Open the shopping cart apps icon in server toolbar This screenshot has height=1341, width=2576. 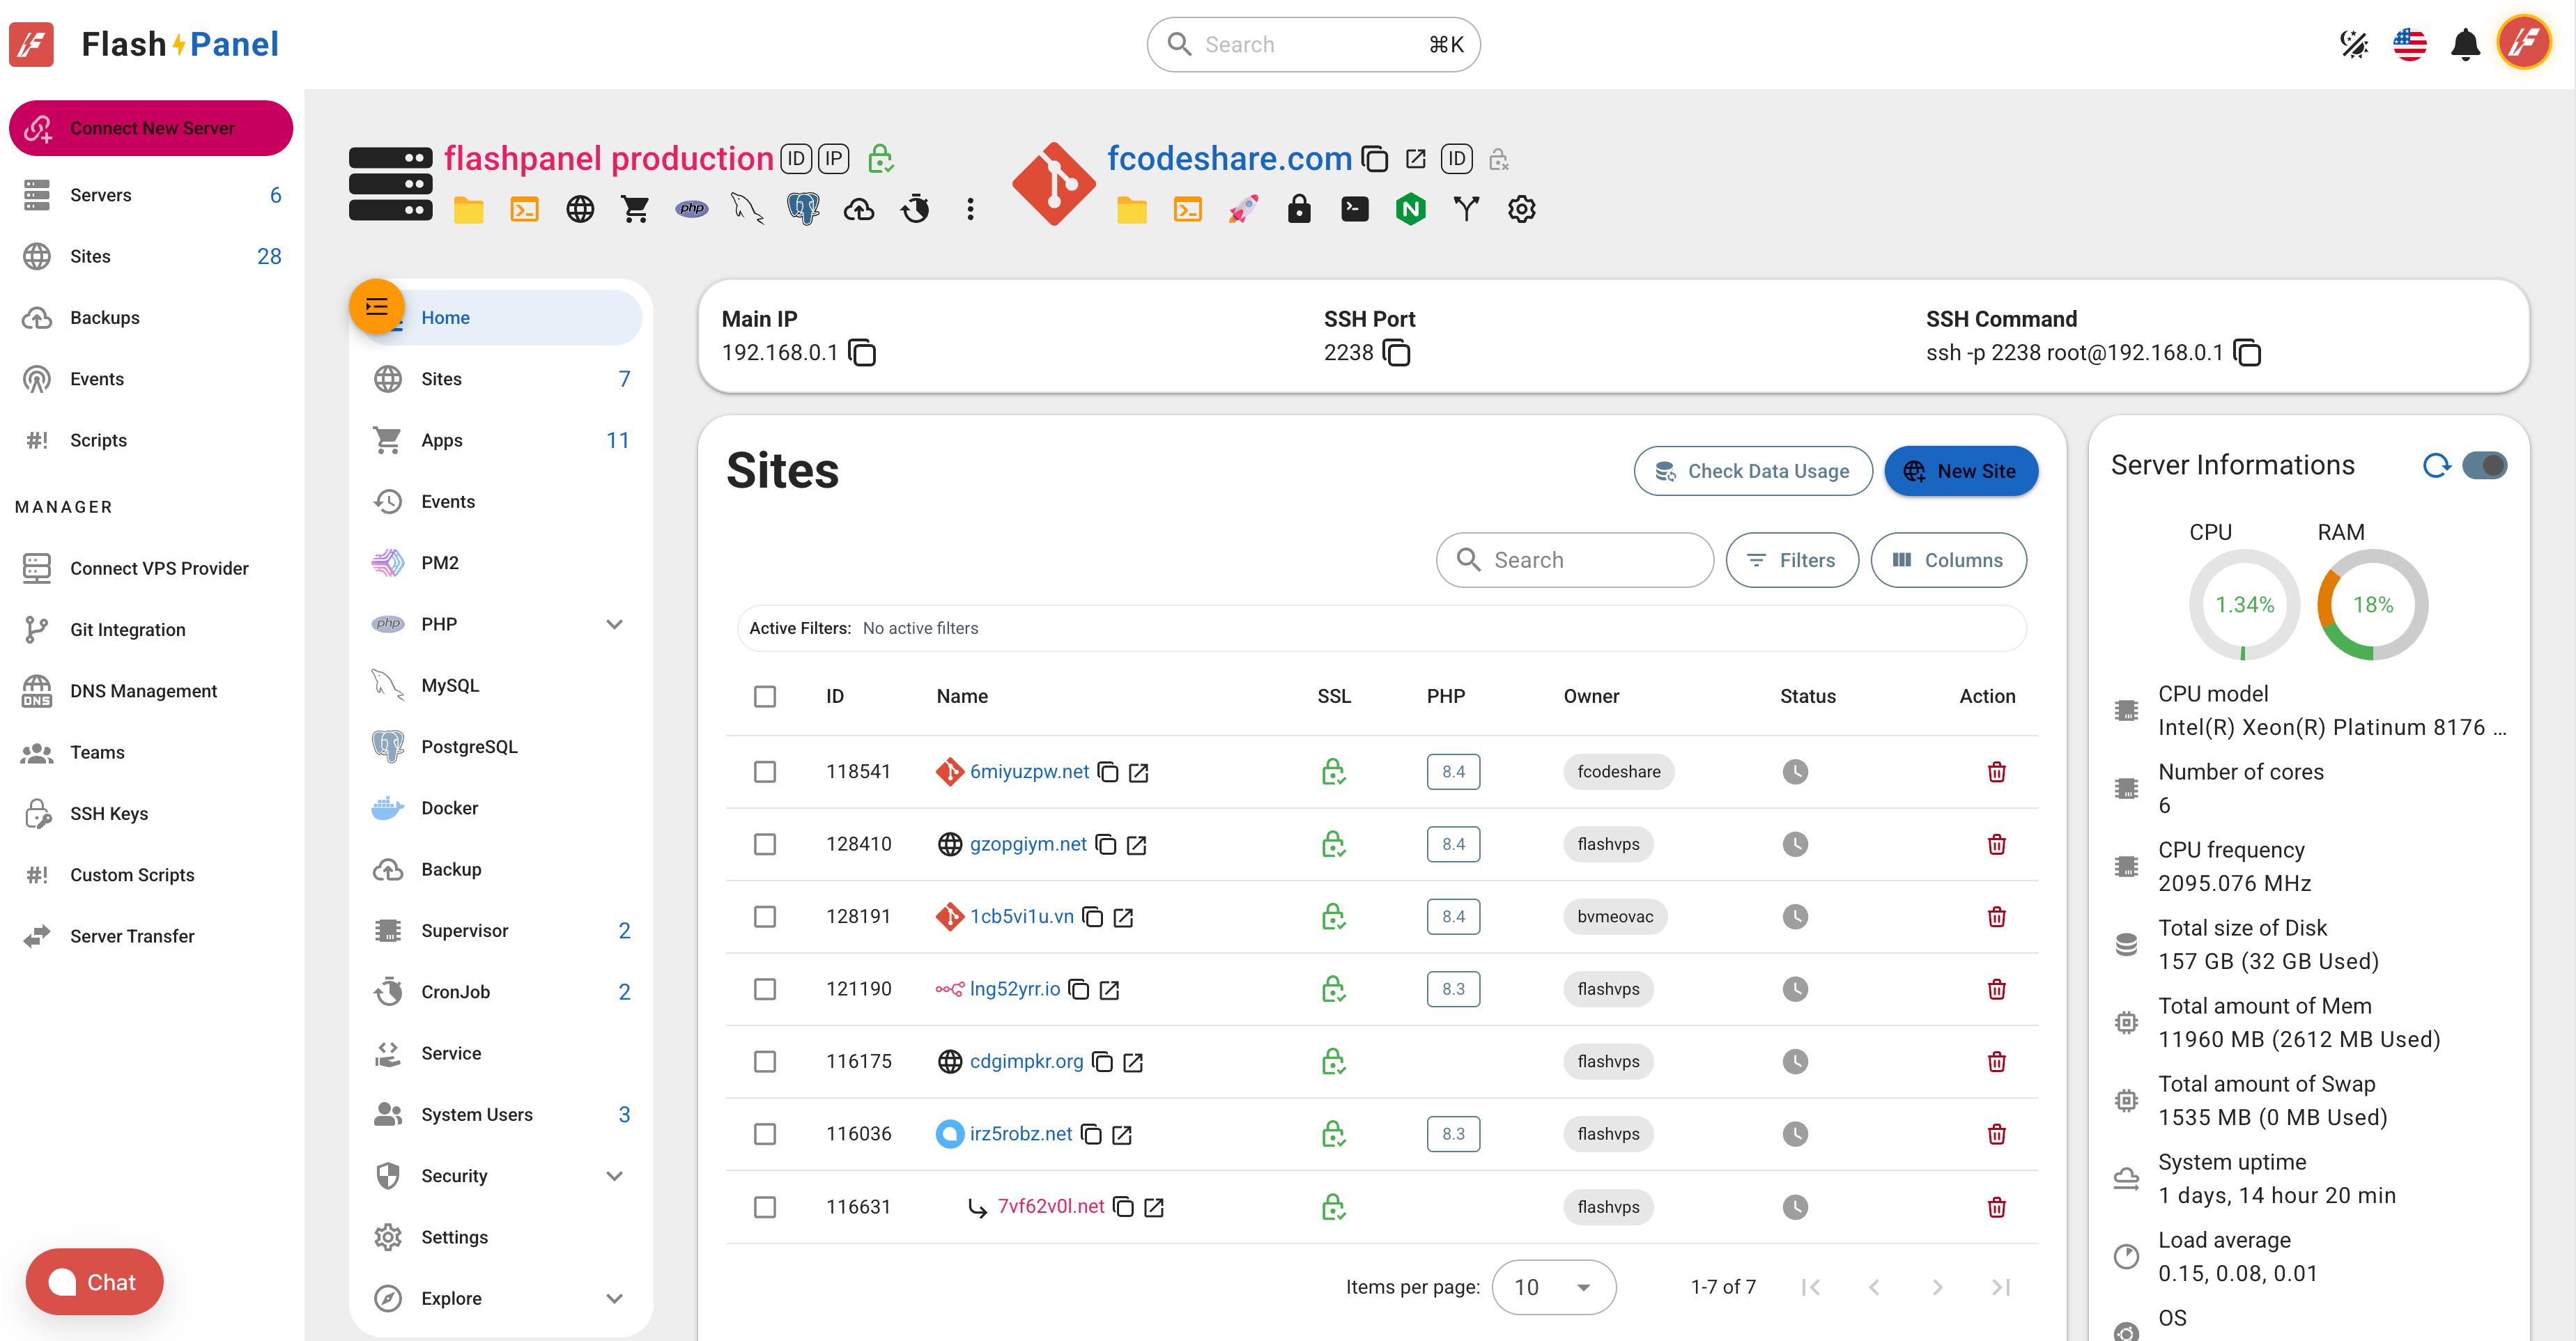635,209
